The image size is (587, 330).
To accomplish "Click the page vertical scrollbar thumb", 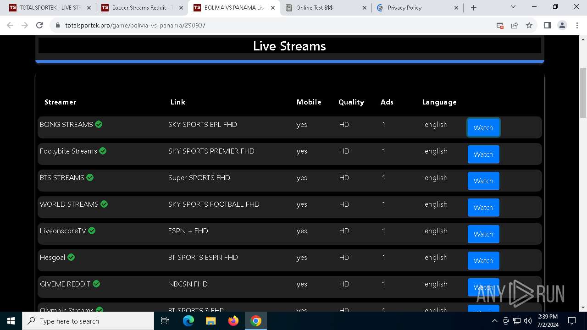I will (583, 93).
